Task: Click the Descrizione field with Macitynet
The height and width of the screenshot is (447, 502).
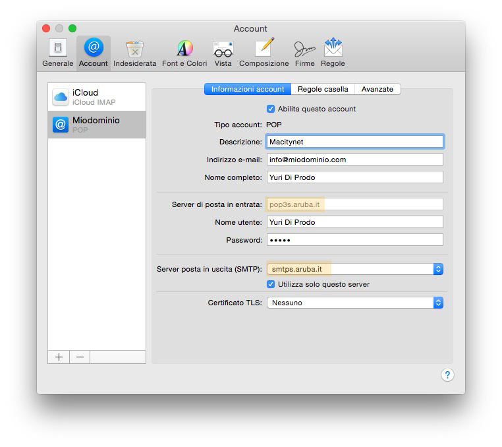Action: point(354,142)
